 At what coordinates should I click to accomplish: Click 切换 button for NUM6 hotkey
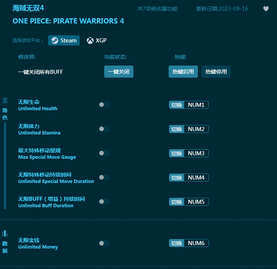177,243
